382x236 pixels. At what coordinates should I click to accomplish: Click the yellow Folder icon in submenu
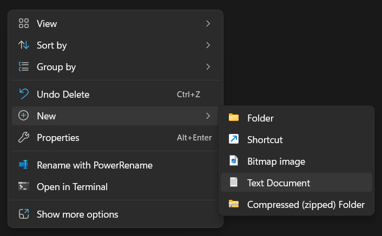234,118
